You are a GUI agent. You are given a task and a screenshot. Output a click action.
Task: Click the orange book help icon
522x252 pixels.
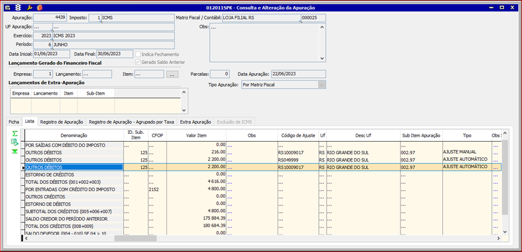click(x=39, y=7)
